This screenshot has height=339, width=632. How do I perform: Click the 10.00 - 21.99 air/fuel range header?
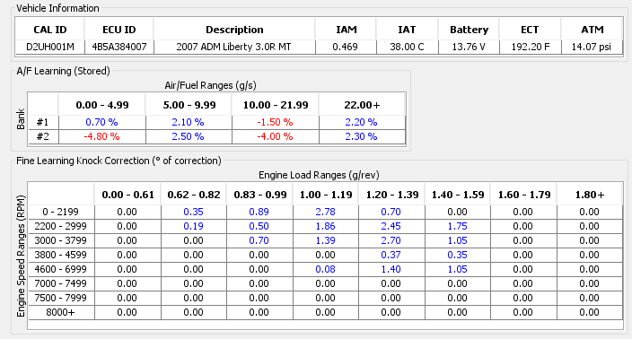point(276,105)
